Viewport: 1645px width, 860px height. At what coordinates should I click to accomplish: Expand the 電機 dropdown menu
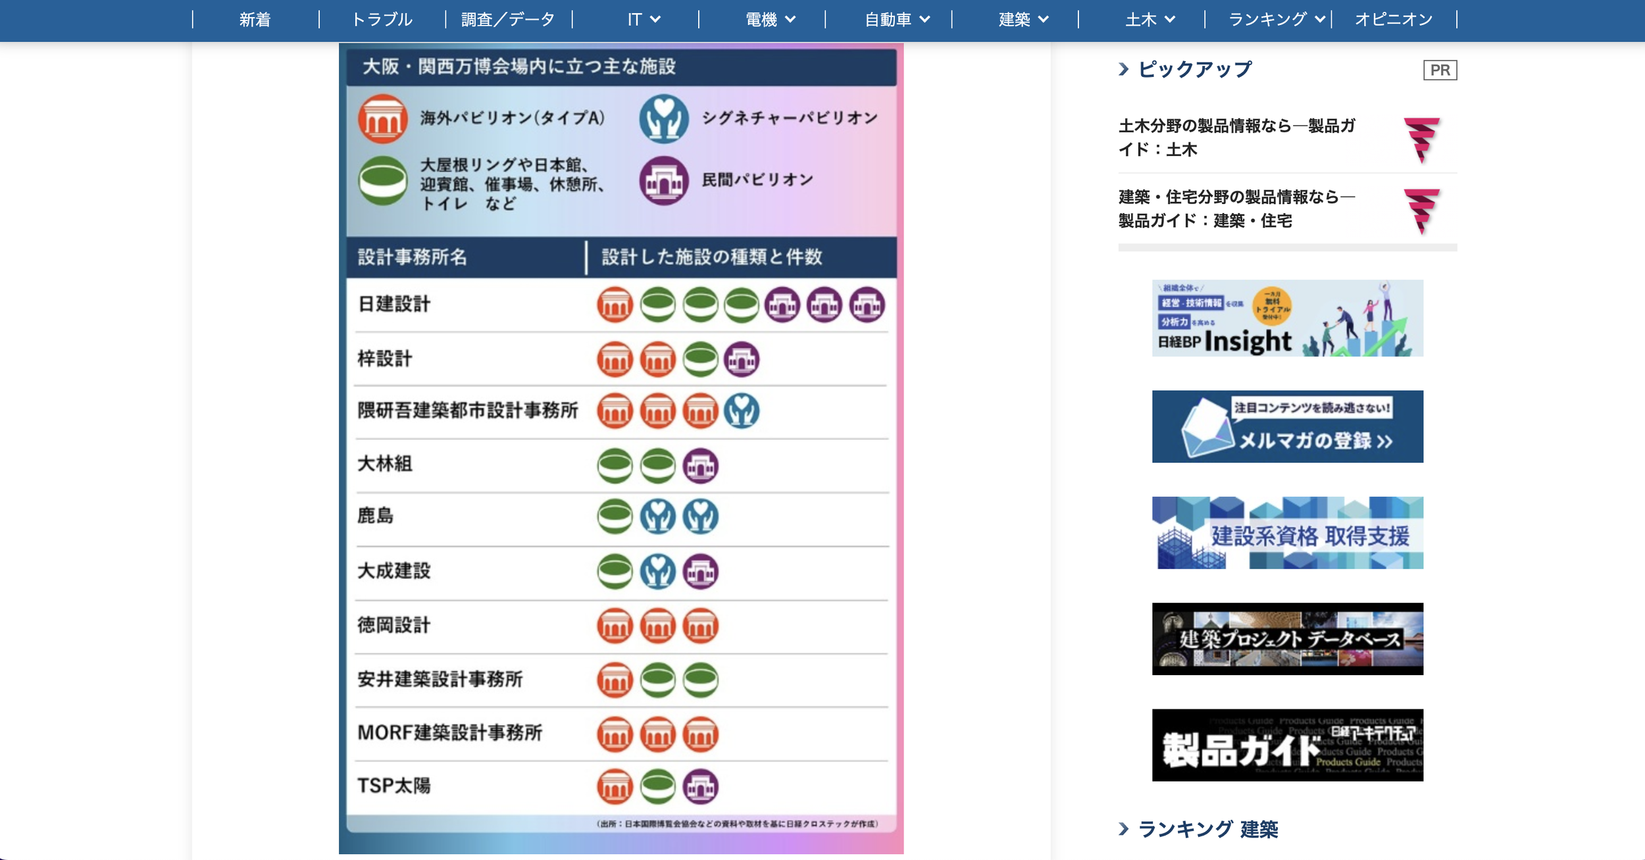[771, 20]
